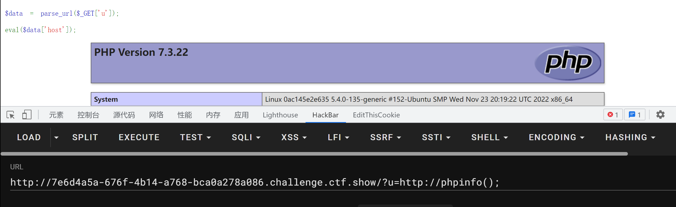Viewport: 676px width, 207px height.
Task: Open the 控制台 console tab
Action: click(x=88, y=115)
